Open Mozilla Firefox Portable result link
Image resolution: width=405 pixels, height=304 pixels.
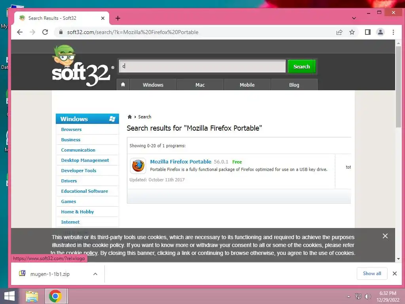coord(180,161)
